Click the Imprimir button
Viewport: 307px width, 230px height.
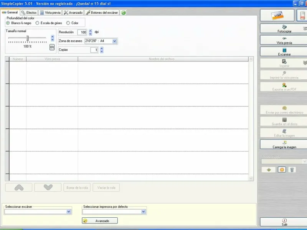(x=284, y=63)
